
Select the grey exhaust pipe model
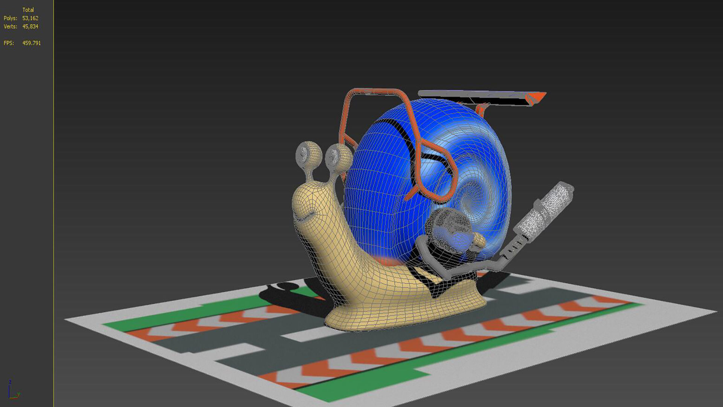(535, 222)
